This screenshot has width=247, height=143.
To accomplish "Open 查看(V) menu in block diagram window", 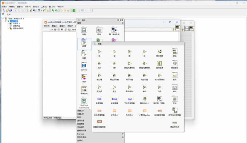I will coord(62,26).
